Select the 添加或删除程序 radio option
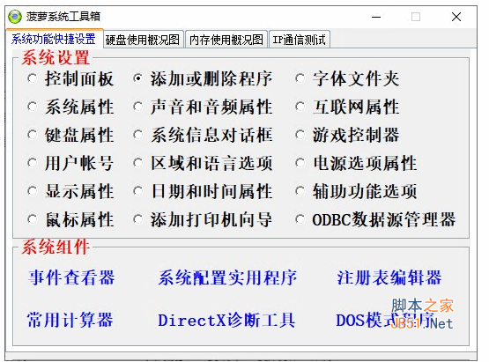 click(x=137, y=78)
